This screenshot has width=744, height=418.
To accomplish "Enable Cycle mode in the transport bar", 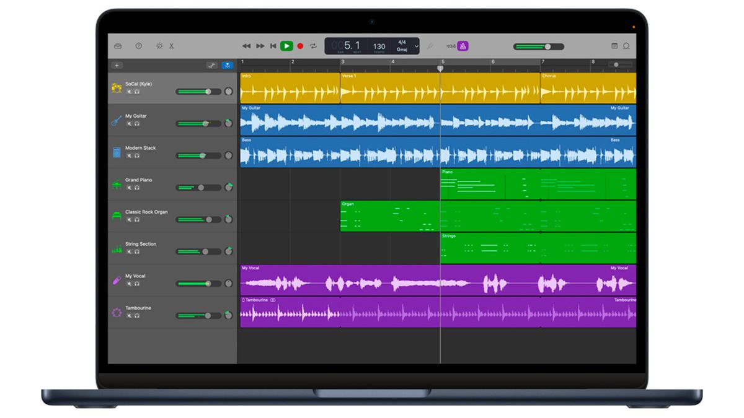I will 313,46.
